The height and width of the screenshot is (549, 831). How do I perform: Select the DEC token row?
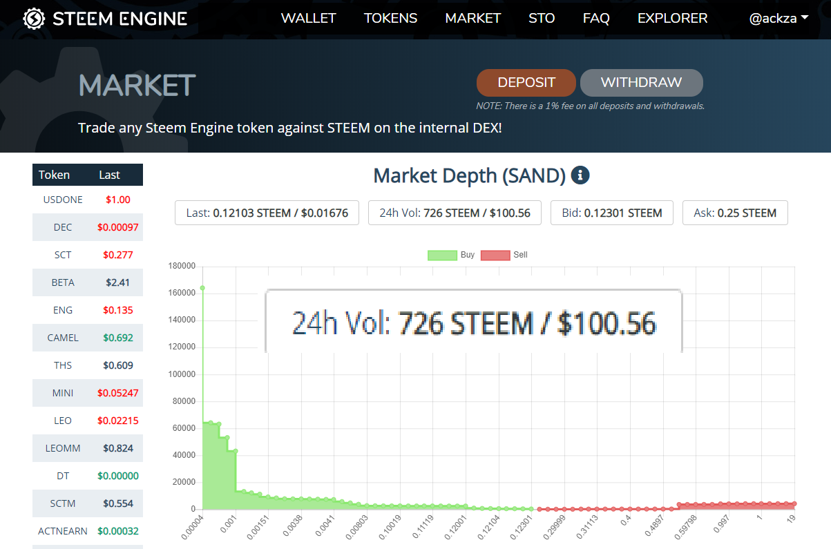[88, 227]
